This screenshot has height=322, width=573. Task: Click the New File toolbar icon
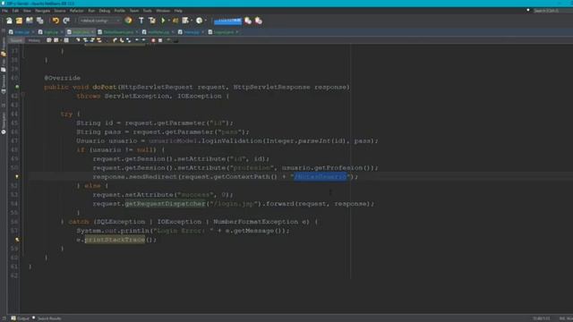click(x=9, y=21)
